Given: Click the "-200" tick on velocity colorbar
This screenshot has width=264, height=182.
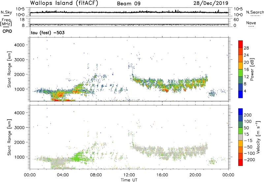Looking at the screenshot, I should 249,160.
